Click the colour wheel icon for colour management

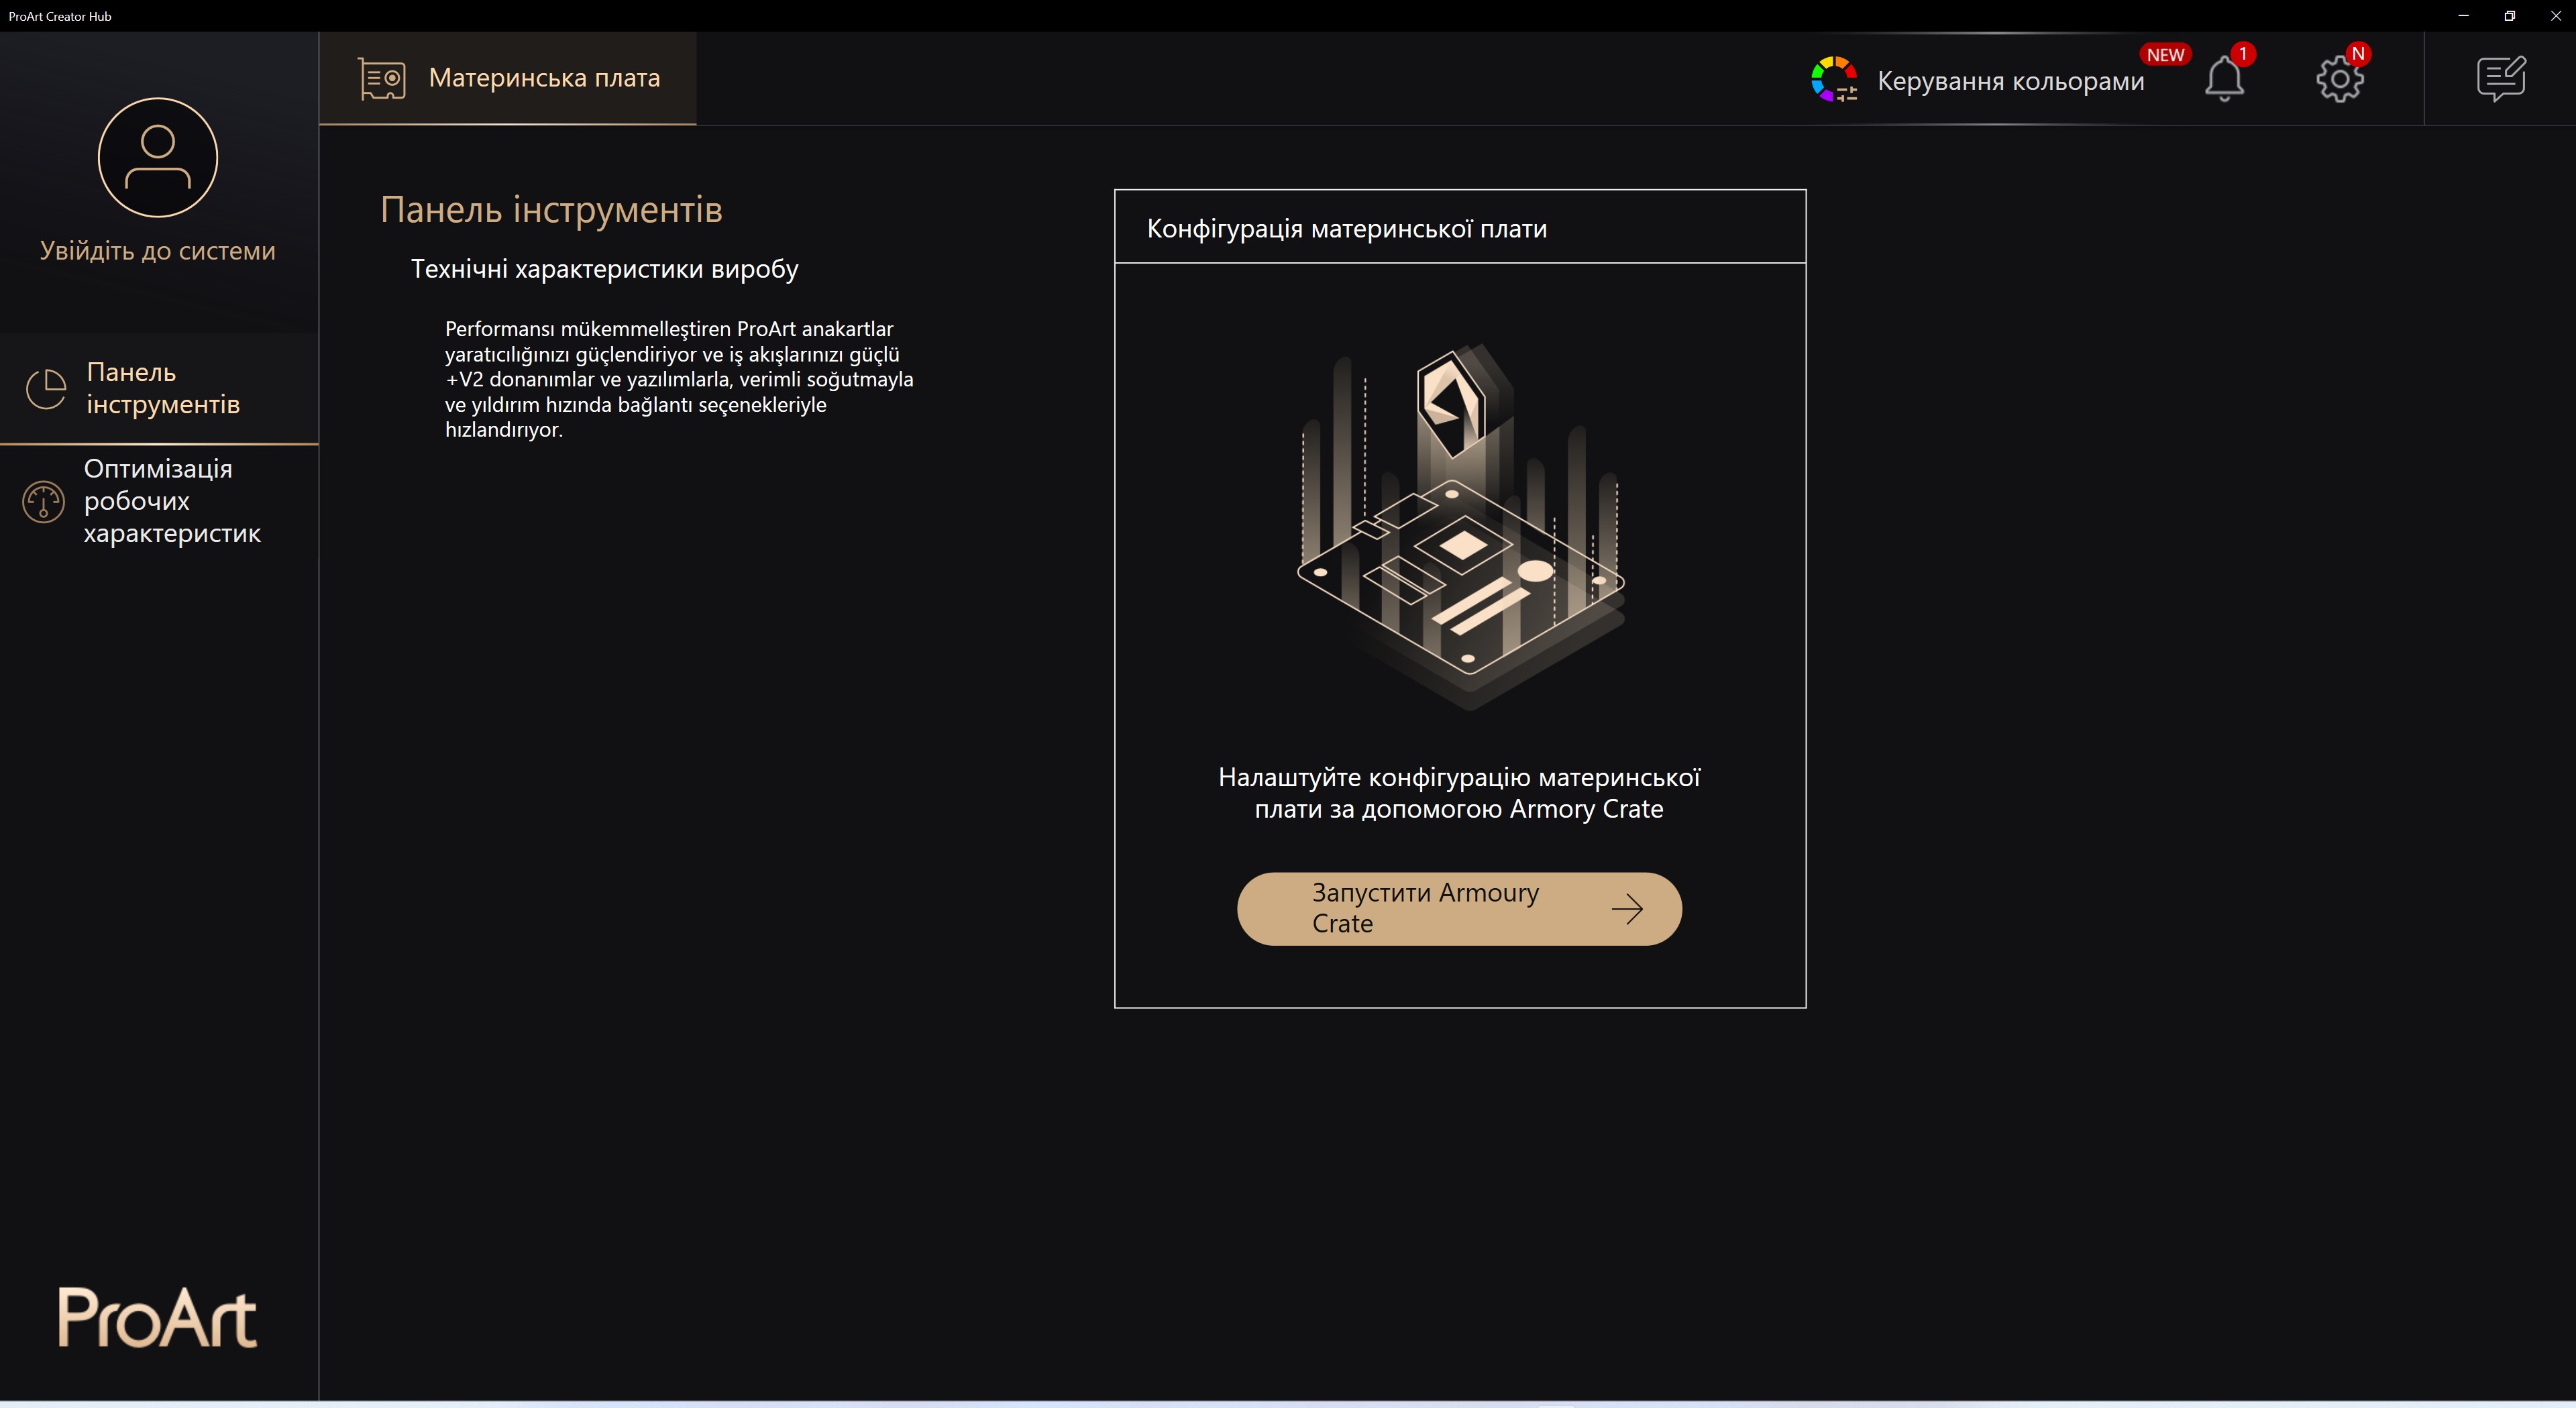(x=1834, y=79)
